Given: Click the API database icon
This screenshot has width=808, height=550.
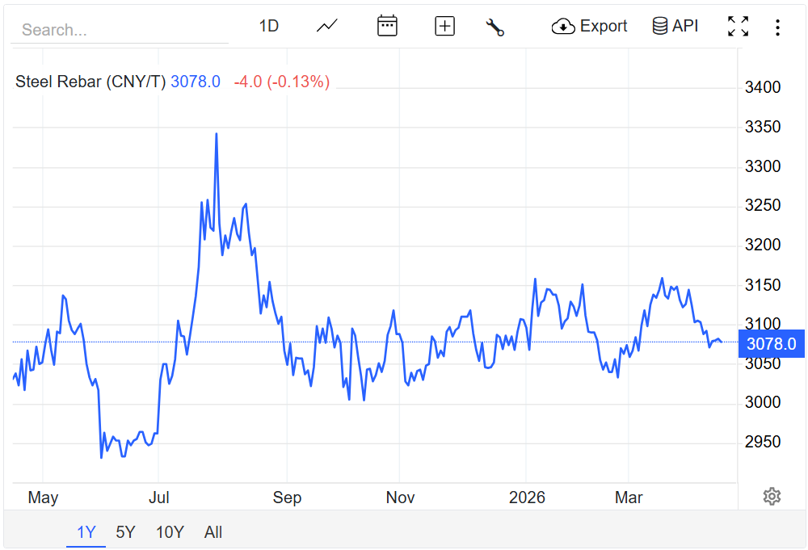Looking at the screenshot, I should click(x=659, y=26).
